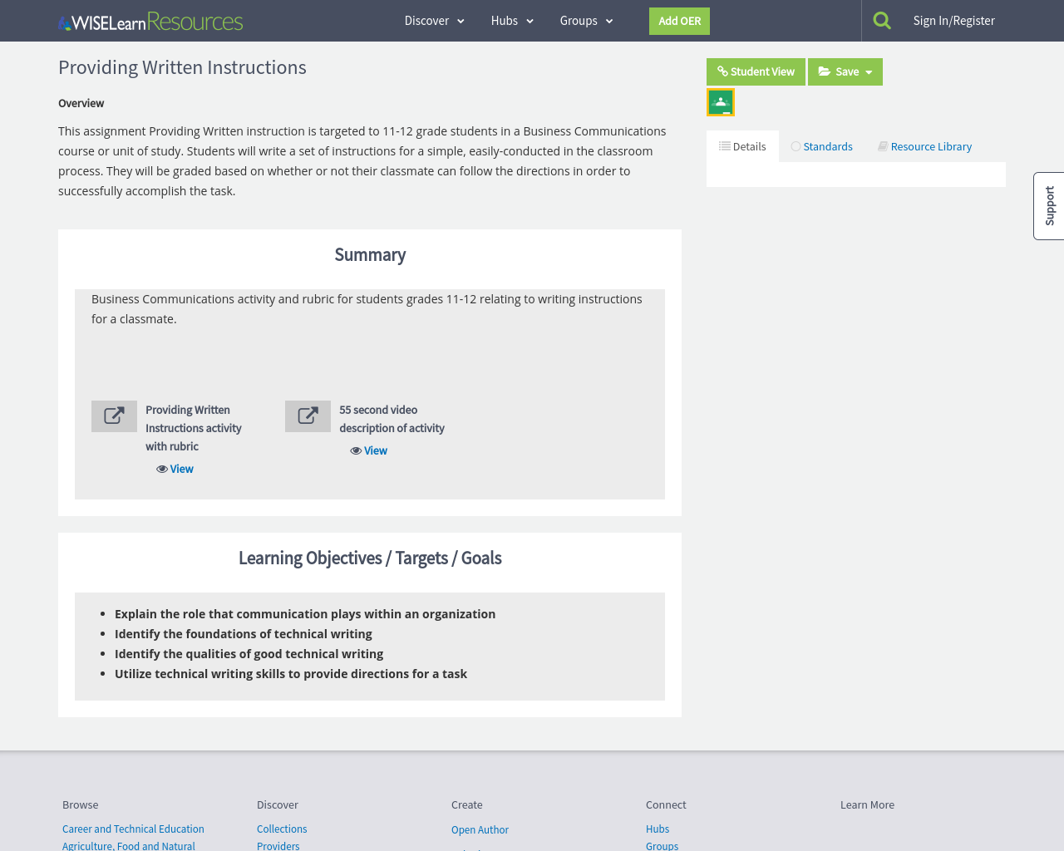Click 'Identify the foundations of technical writing'
This screenshot has width=1064, height=851.
[244, 633]
